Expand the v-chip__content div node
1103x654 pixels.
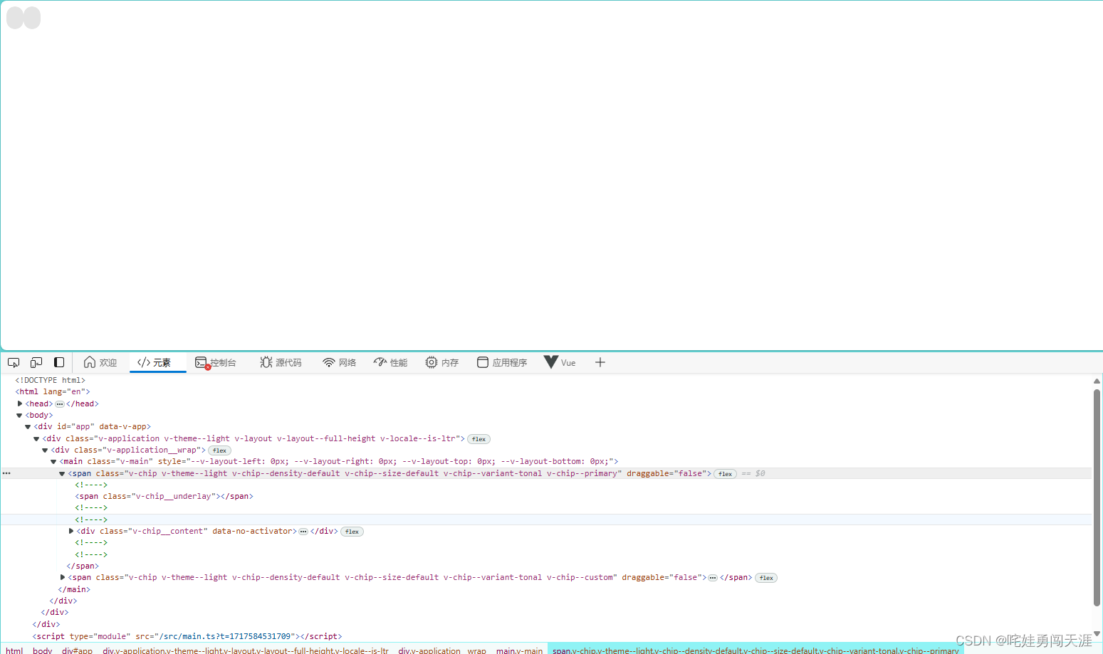click(x=71, y=531)
